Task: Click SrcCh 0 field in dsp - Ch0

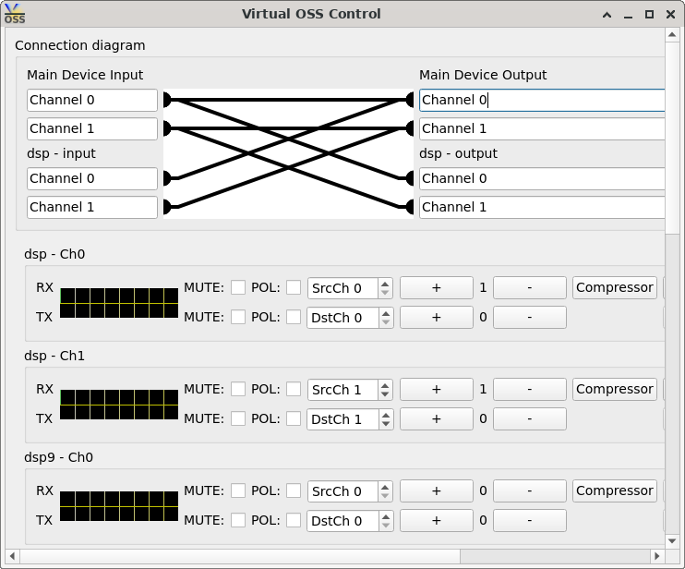Action: click(342, 288)
